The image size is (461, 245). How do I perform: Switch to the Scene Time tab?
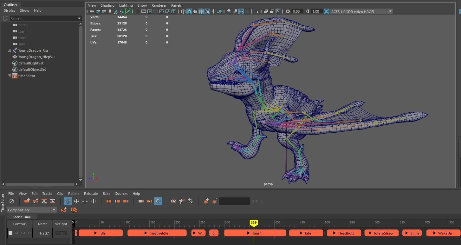coord(22,217)
